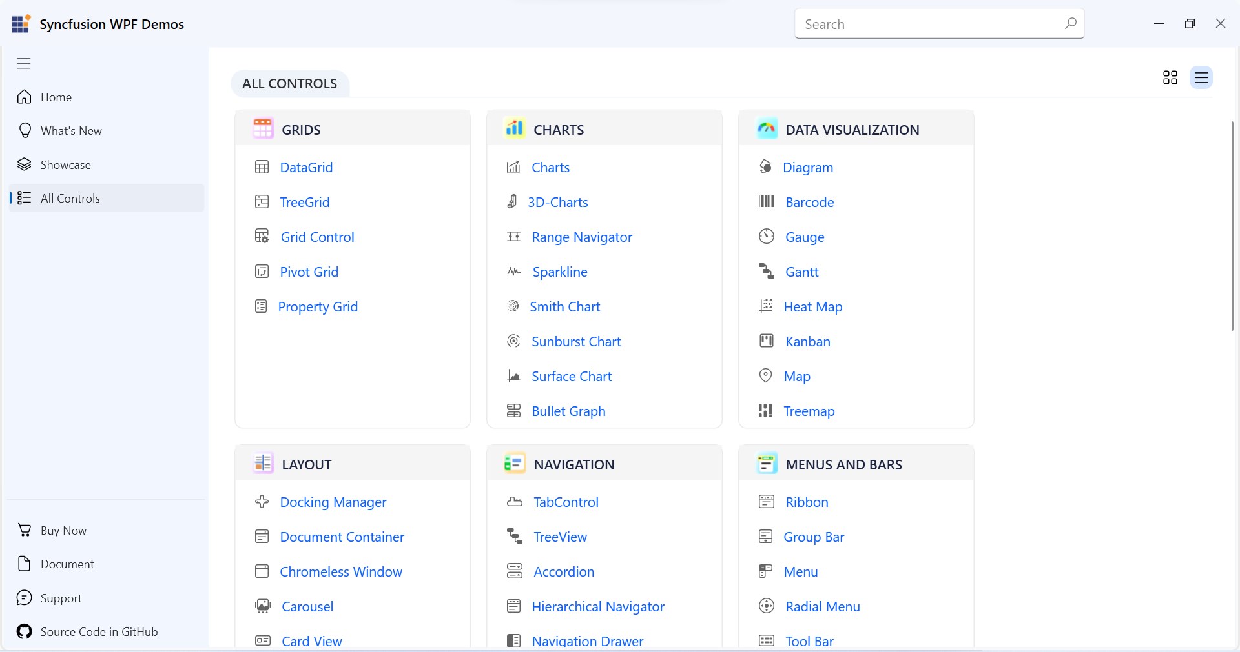1240x652 pixels.
Task: Switch to tile grid view
Action: 1170,78
